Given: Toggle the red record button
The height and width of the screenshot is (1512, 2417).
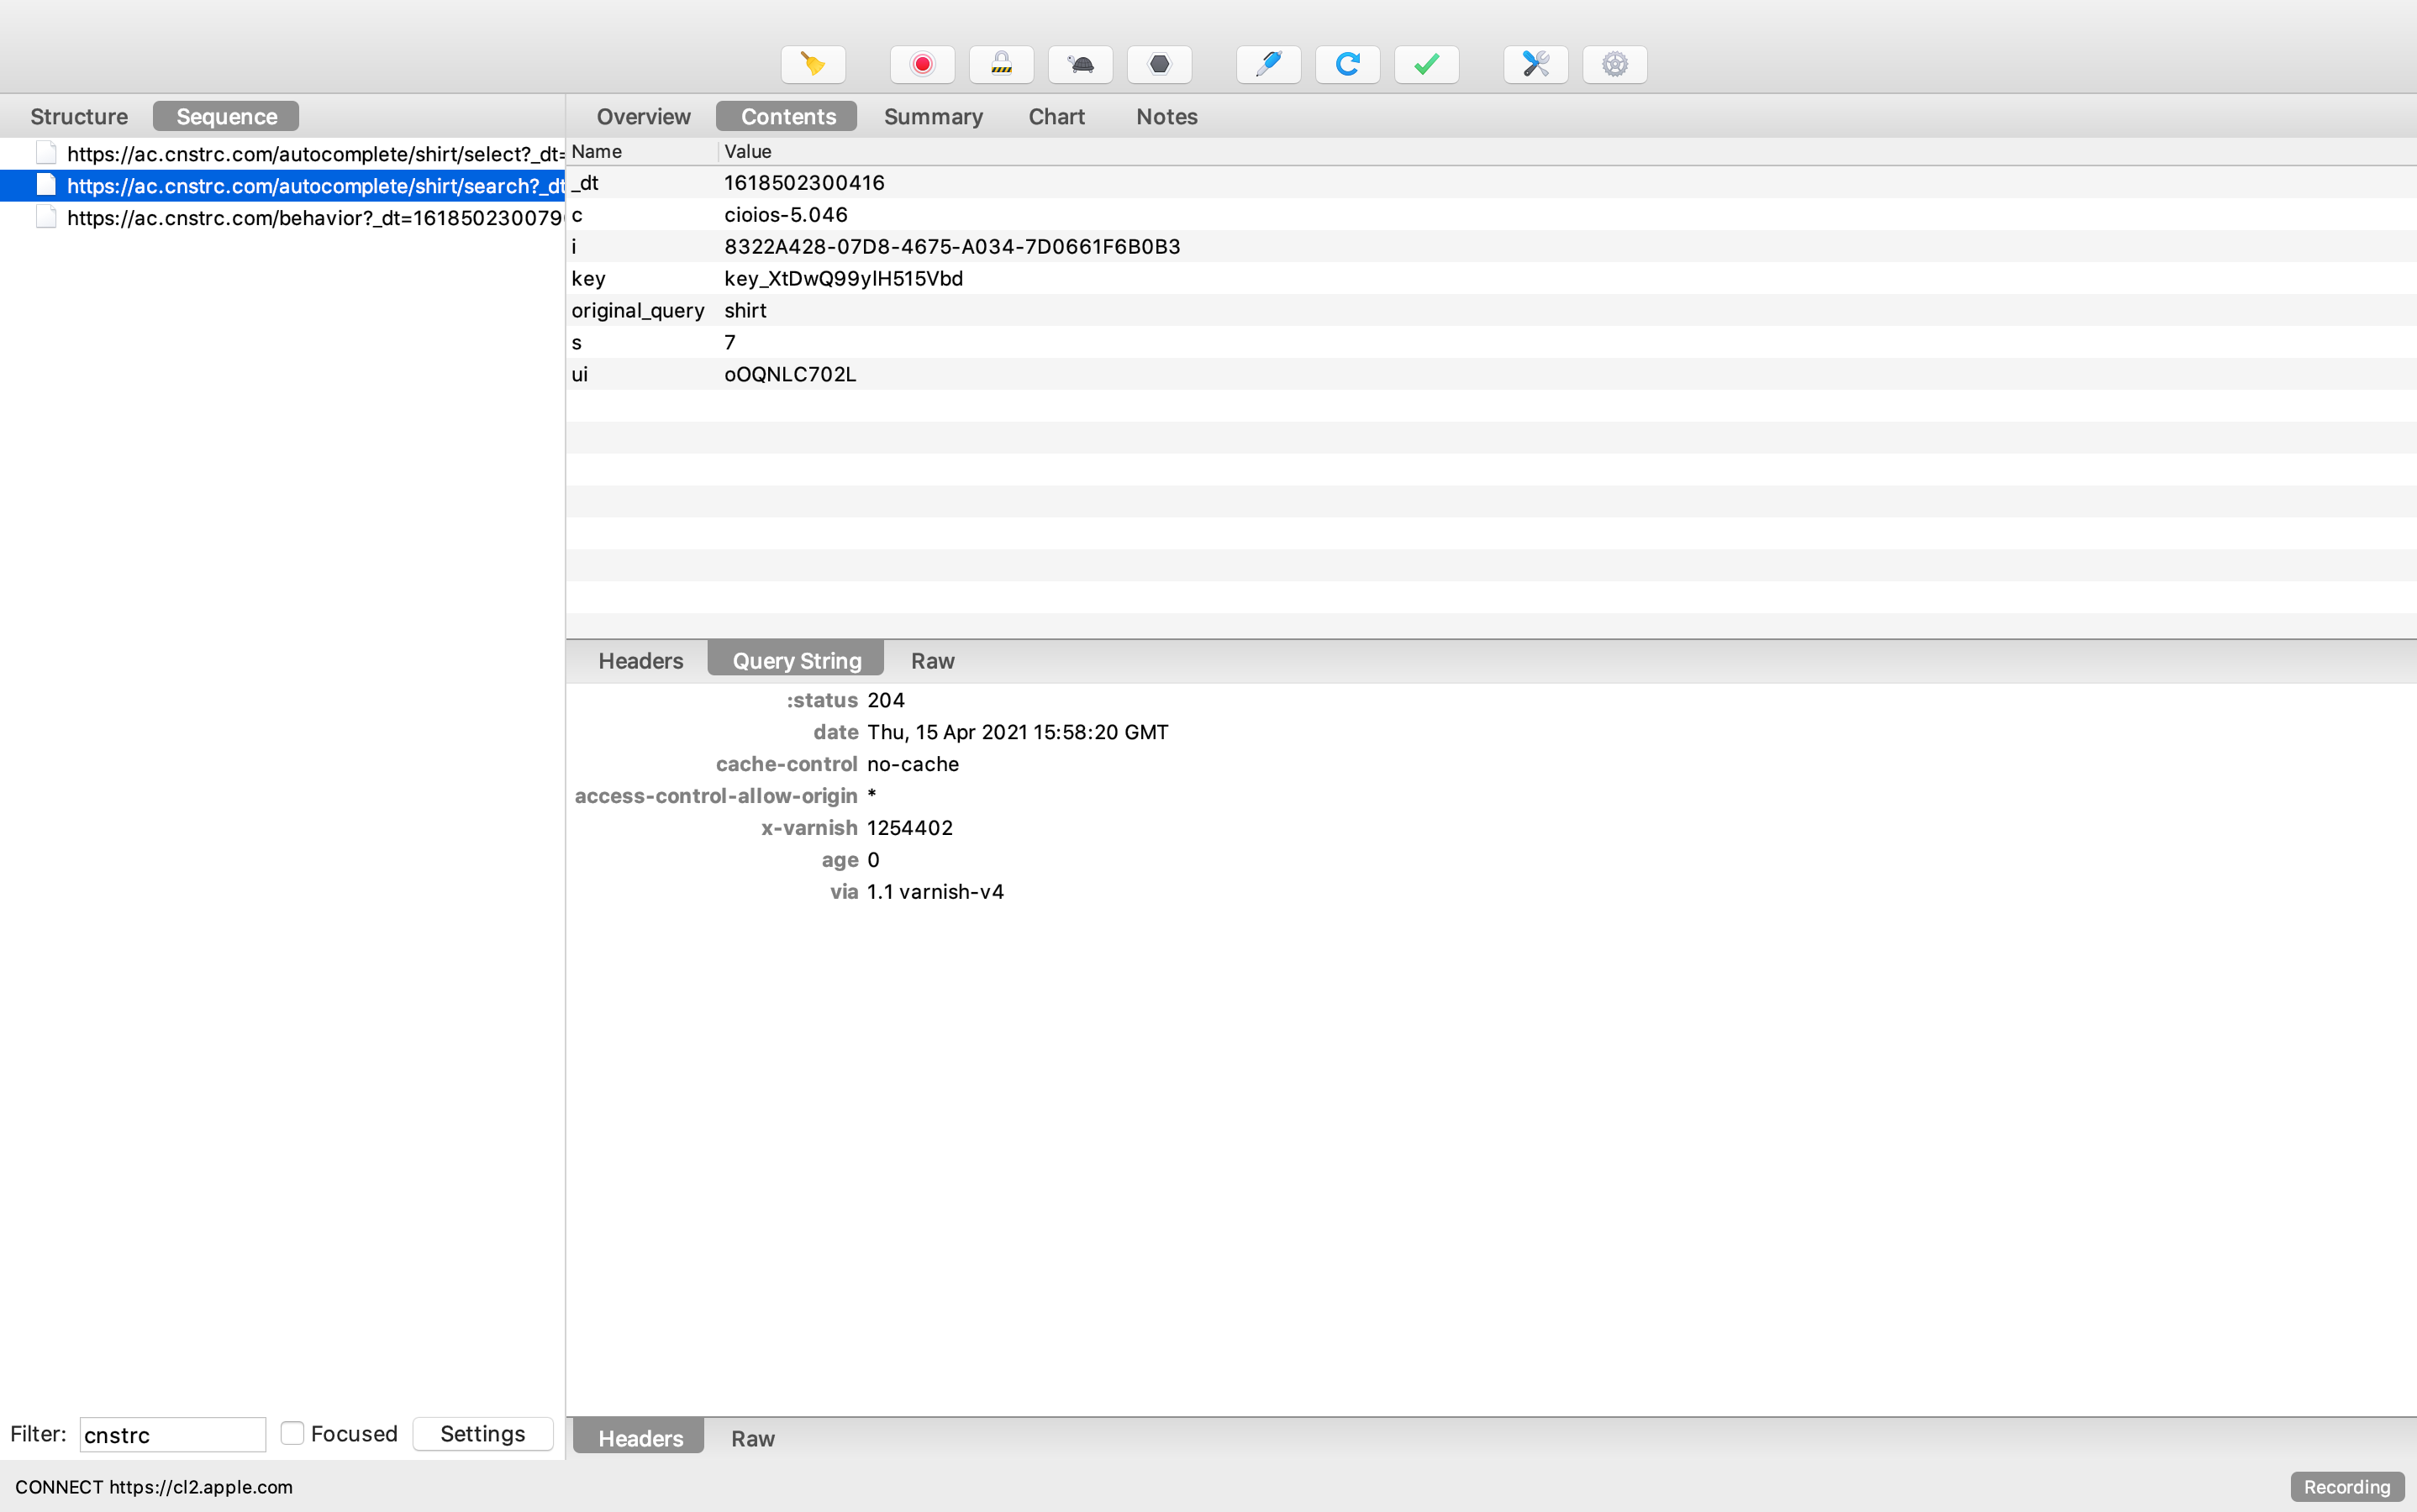Looking at the screenshot, I should [x=921, y=65].
